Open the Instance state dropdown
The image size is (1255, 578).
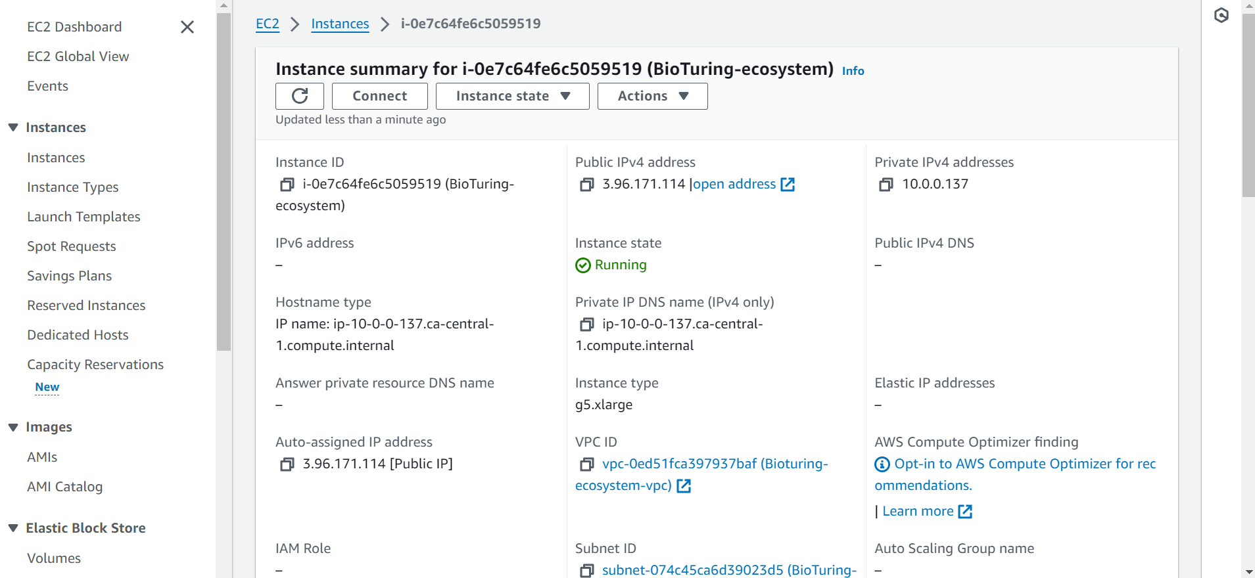tap(512, 96)
